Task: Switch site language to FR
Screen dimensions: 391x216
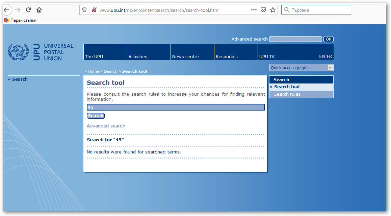Action: coord(330,56)
